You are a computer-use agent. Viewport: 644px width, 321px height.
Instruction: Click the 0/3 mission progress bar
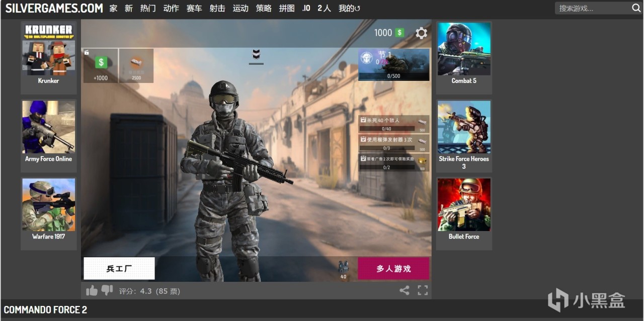coord(387,148)
